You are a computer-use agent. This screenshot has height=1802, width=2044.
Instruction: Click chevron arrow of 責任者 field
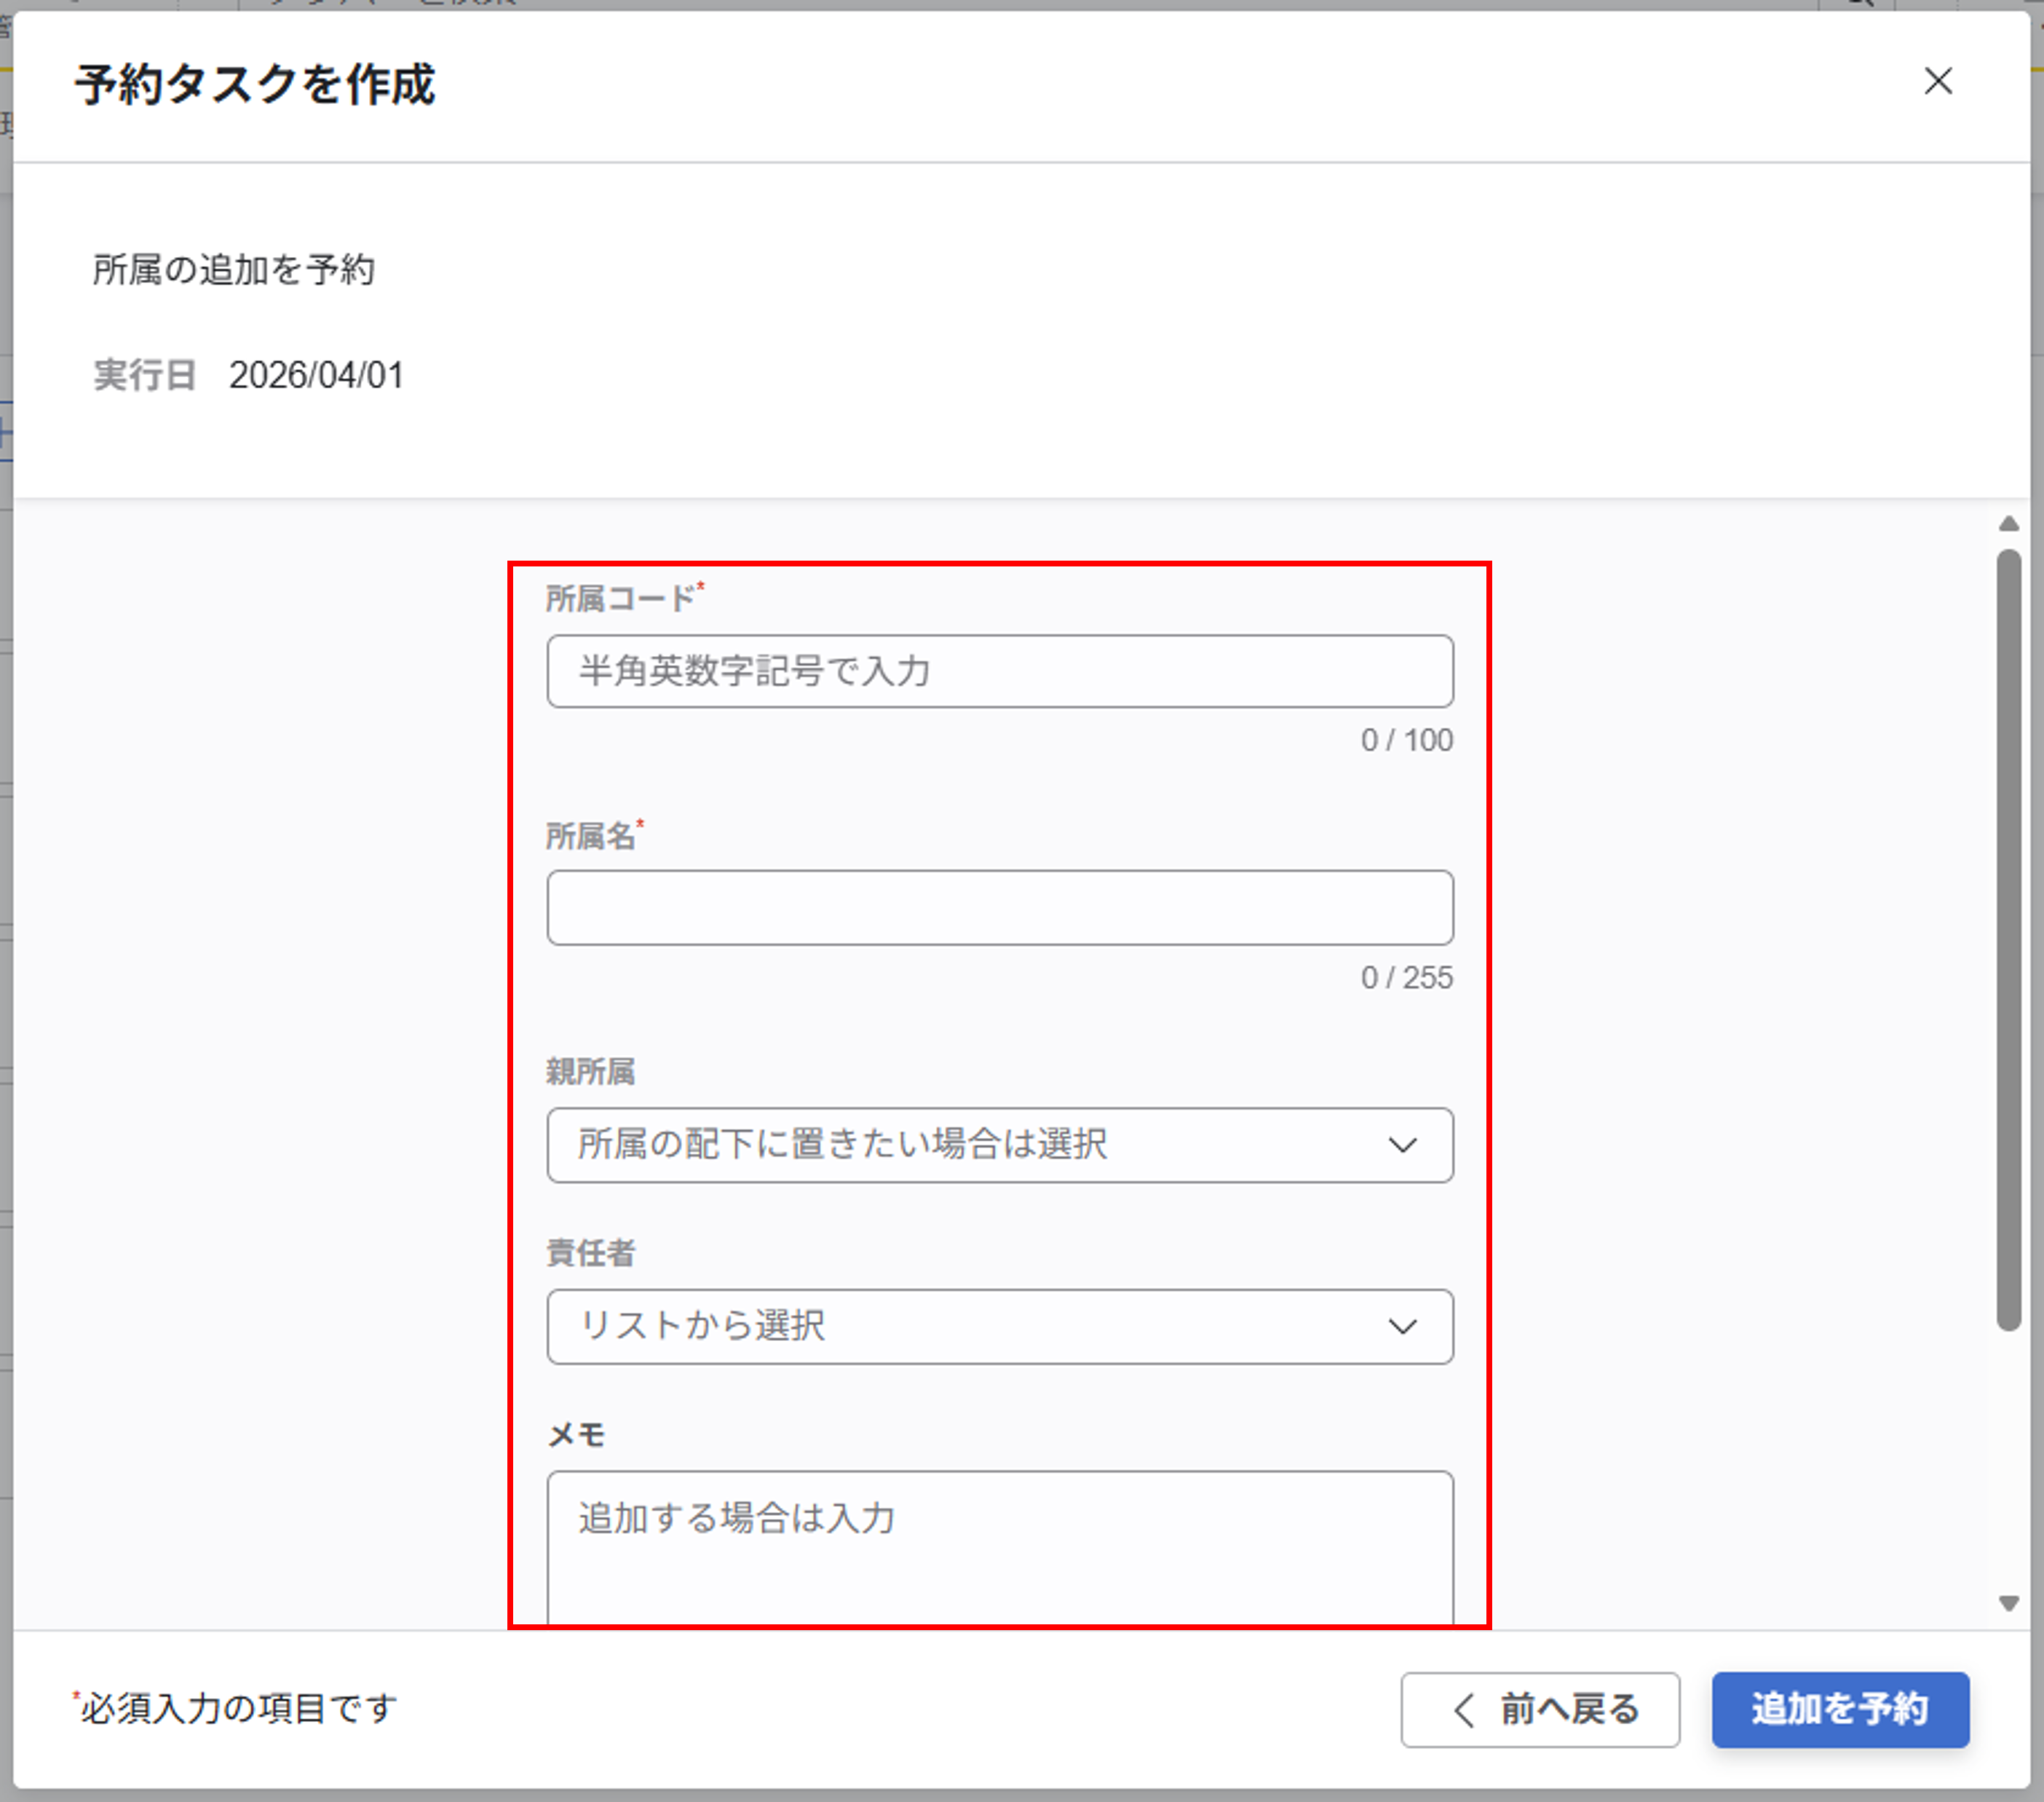(x=1402, y=1327)
